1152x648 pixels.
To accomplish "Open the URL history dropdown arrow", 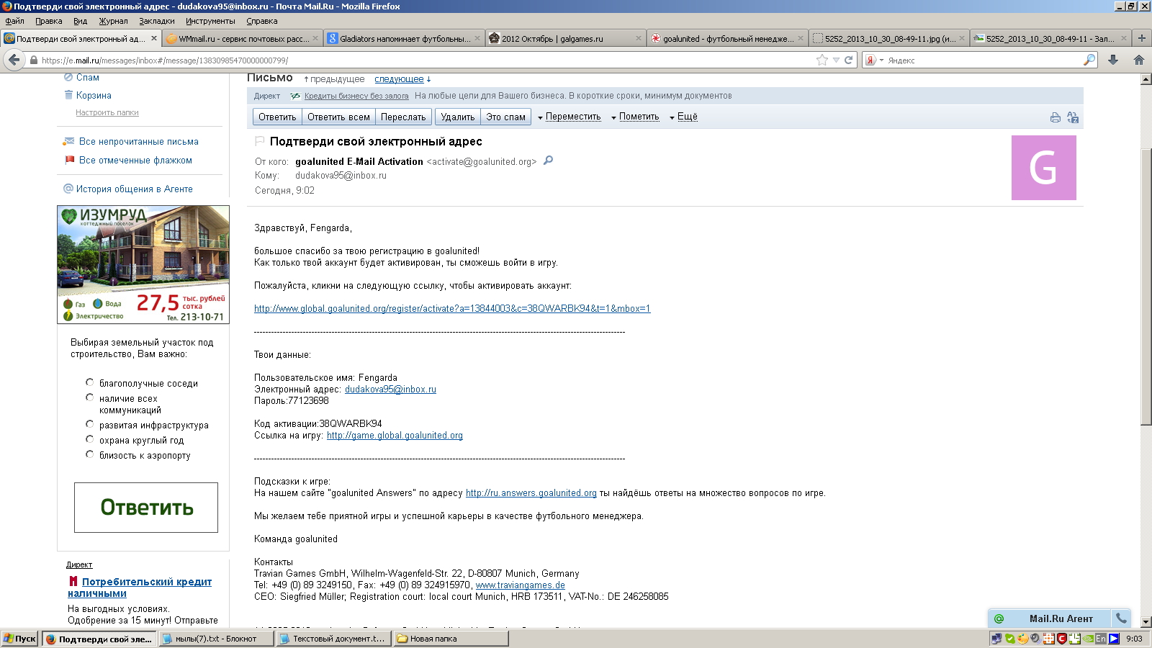I will coord(836,60).
